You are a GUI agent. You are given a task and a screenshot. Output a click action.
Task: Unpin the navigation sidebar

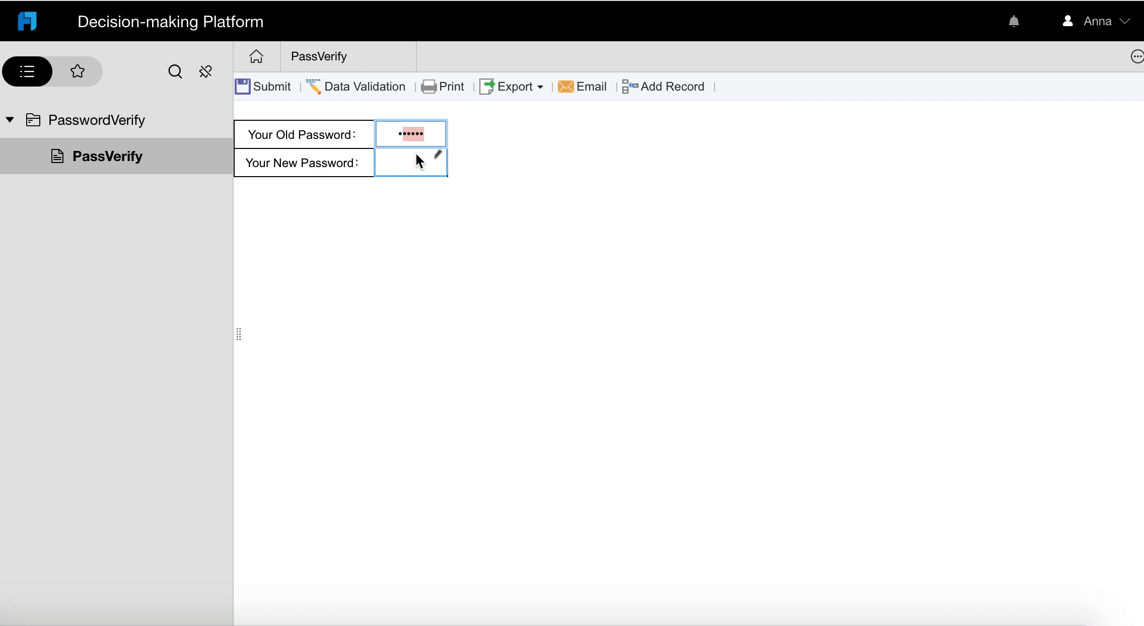click(x=205, y=71)
